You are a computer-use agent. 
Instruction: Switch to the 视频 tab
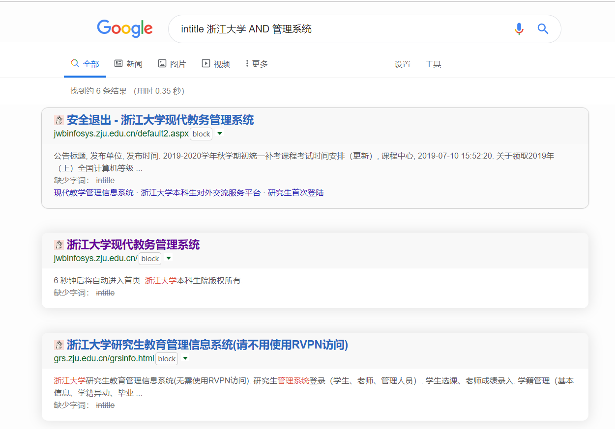216,64
